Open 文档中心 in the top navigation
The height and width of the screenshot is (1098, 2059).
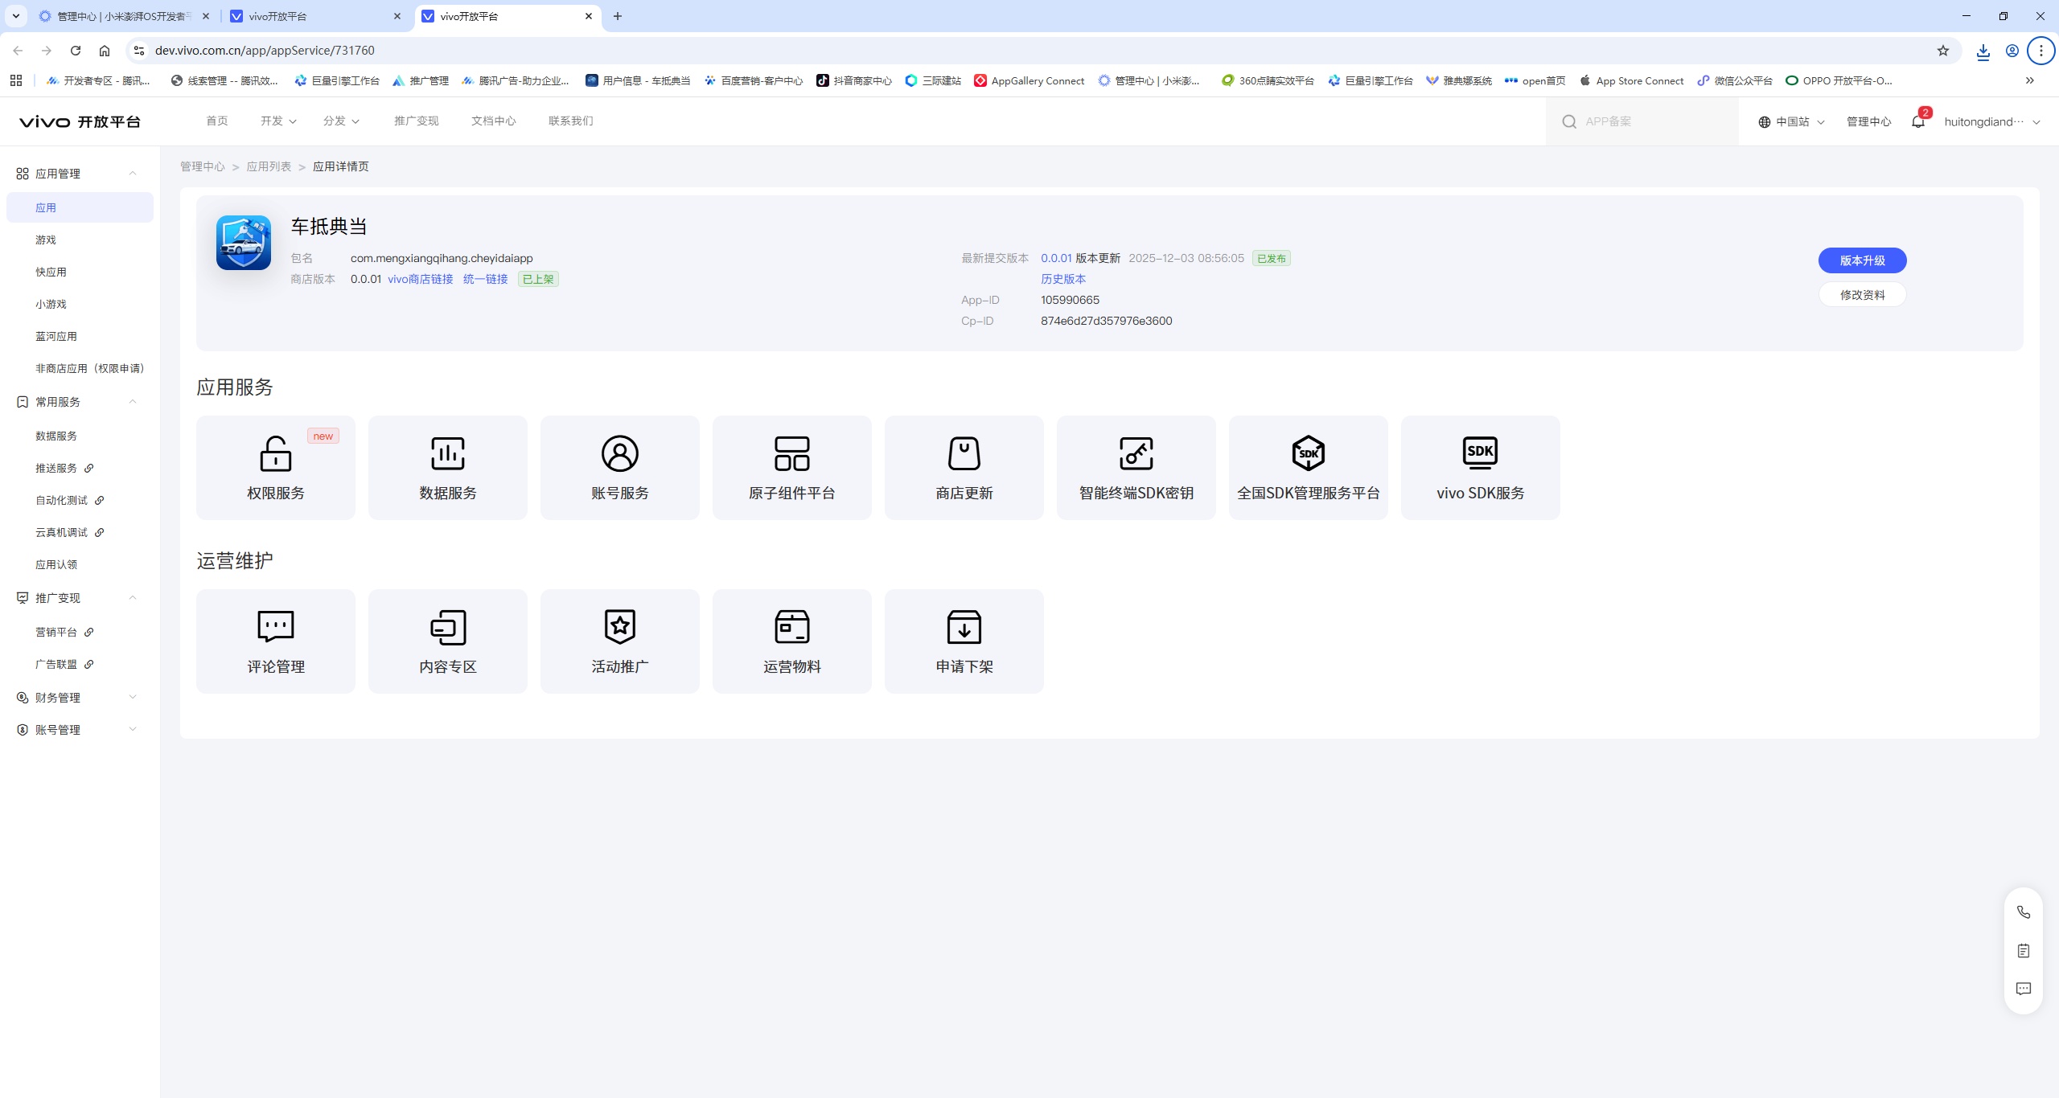pos(492,121)
